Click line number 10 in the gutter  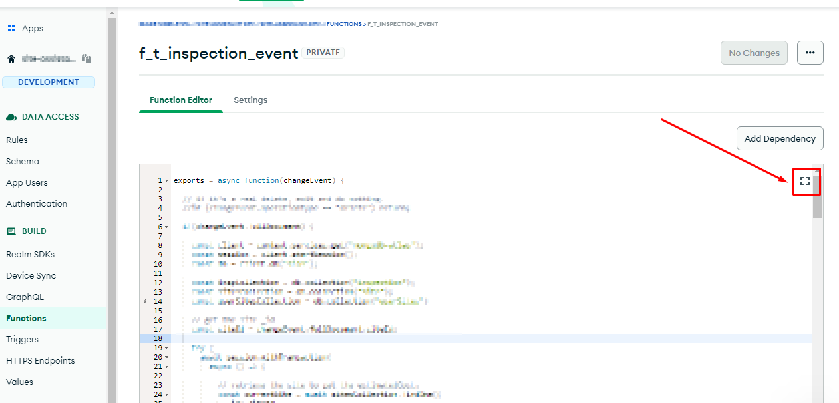coord(158,264)
